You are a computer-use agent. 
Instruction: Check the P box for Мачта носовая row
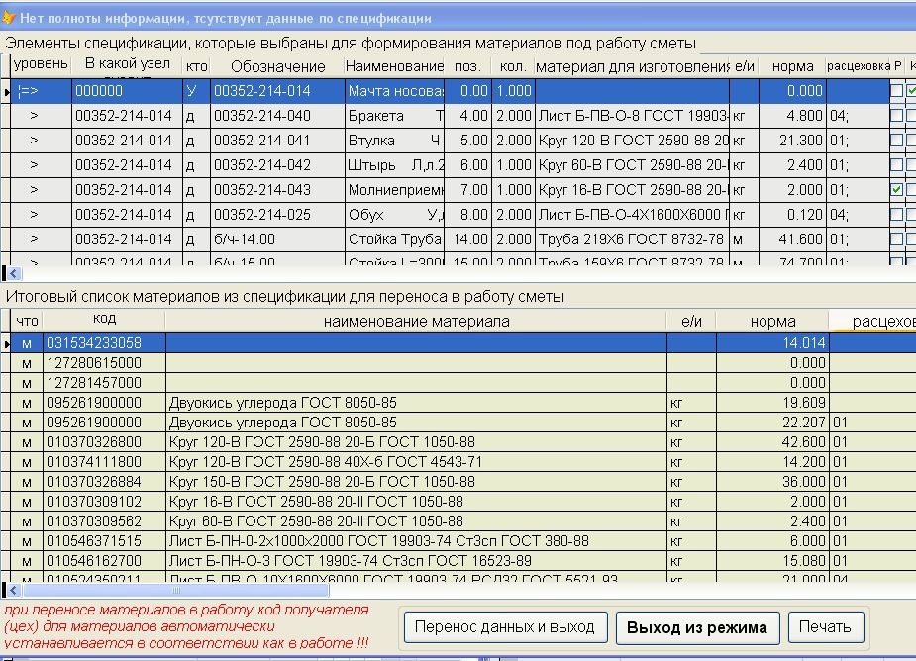(896, 91)
